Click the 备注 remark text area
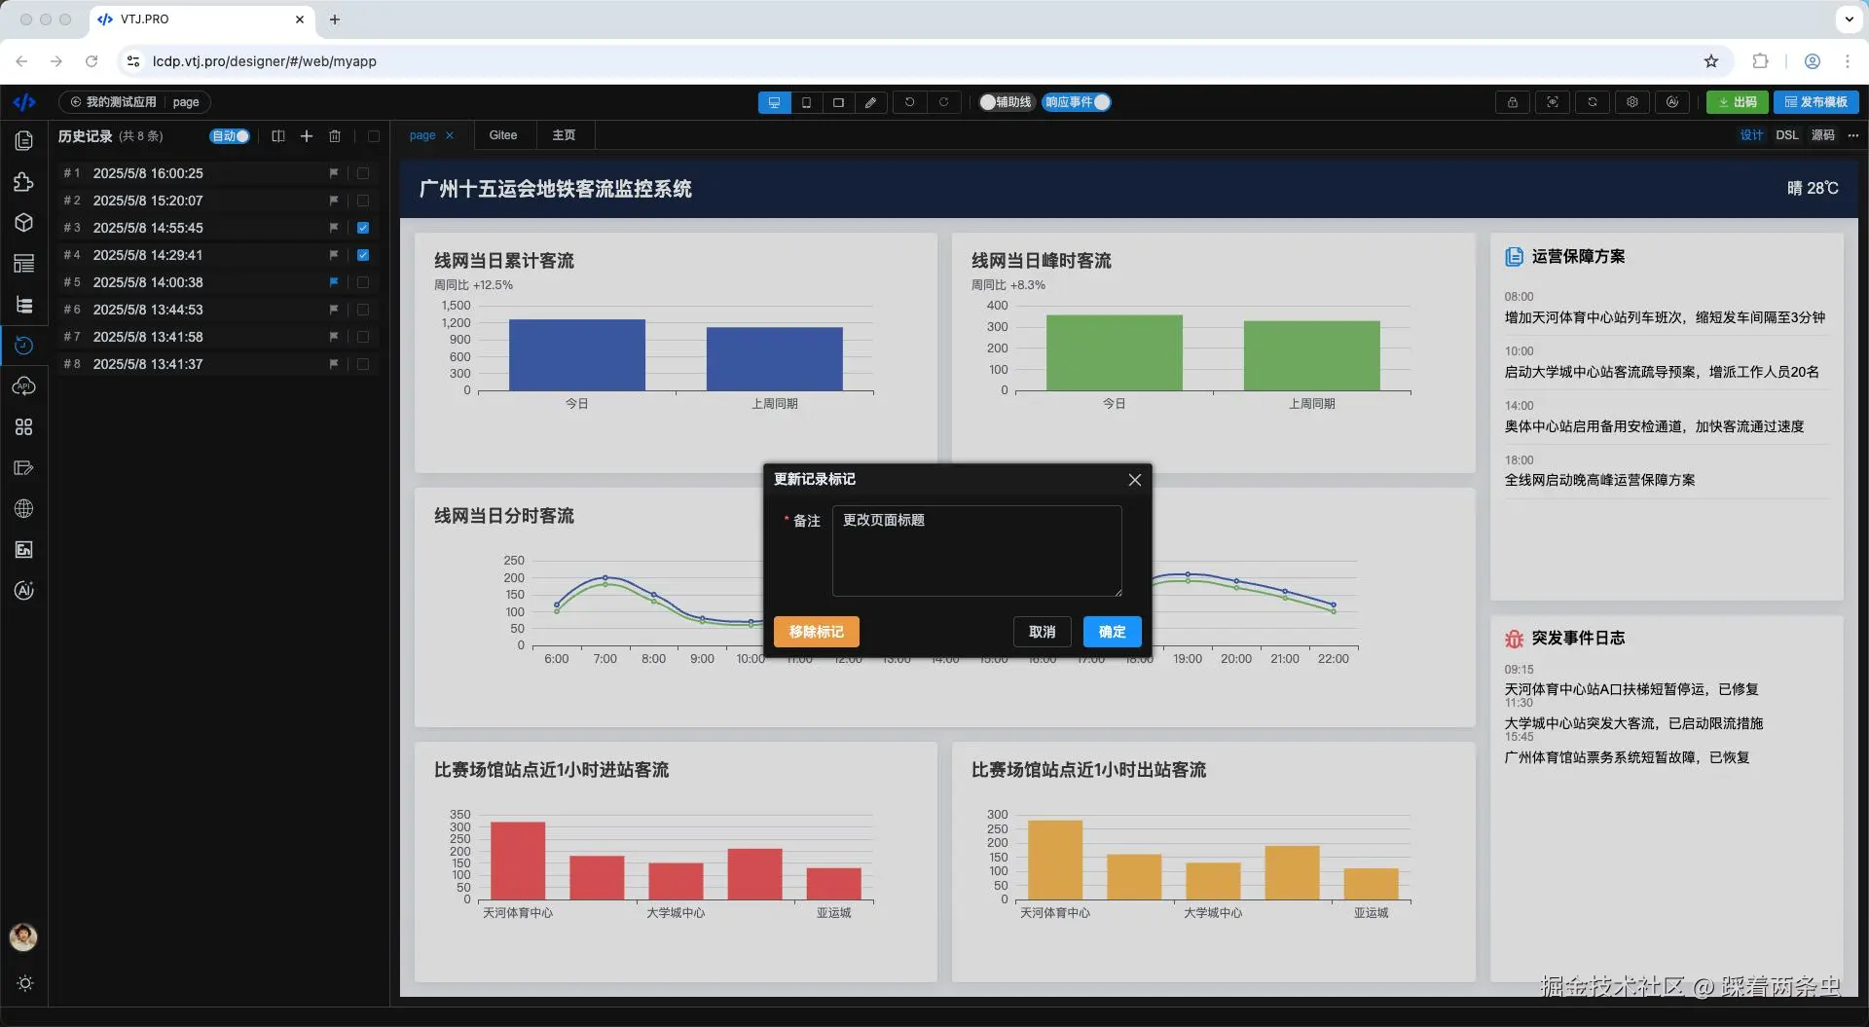1869x1027 pixels. point(977,551)
